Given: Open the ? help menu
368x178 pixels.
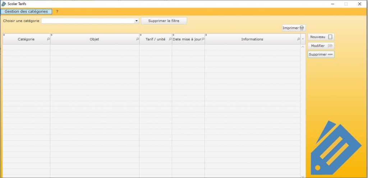Looking at the screenshot, I should click(57, 12).
